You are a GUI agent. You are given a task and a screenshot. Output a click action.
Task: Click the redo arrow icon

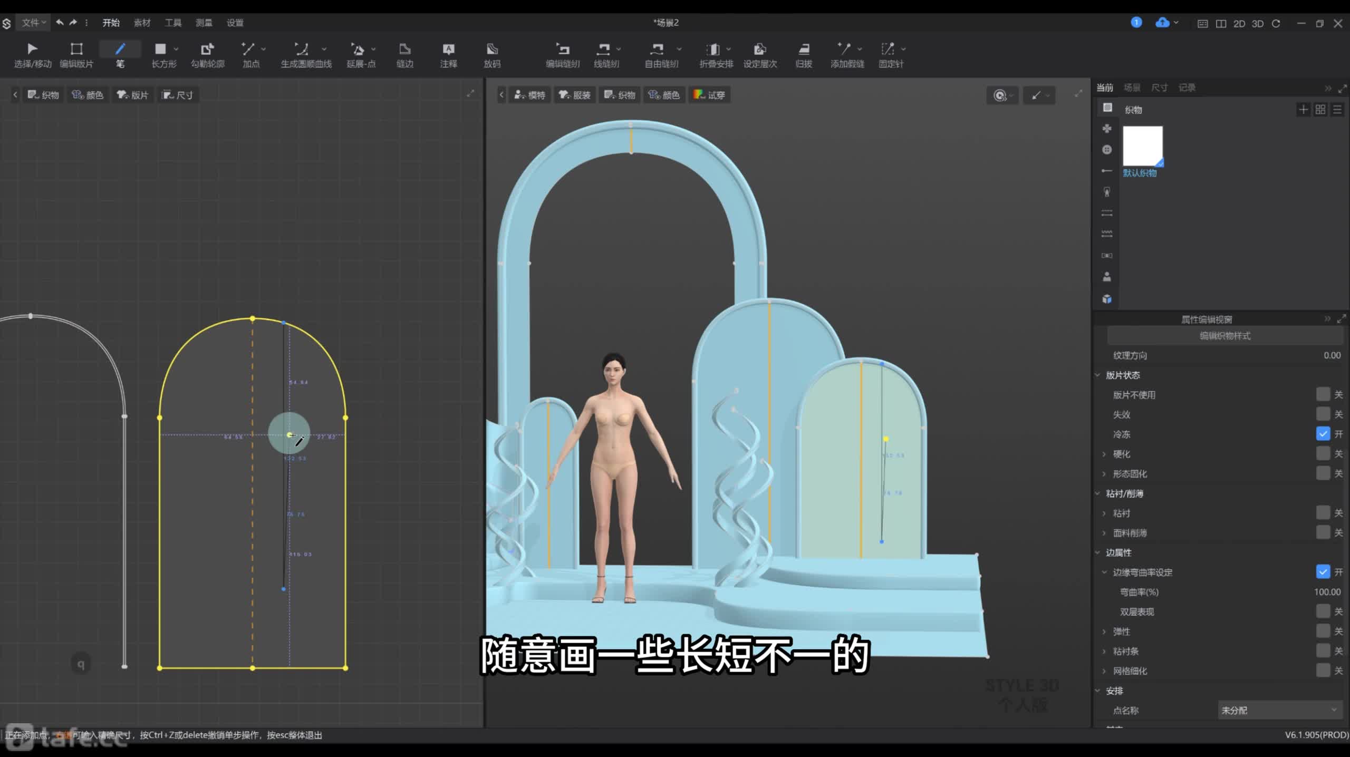pyautogui.click(x=73, y=22)
